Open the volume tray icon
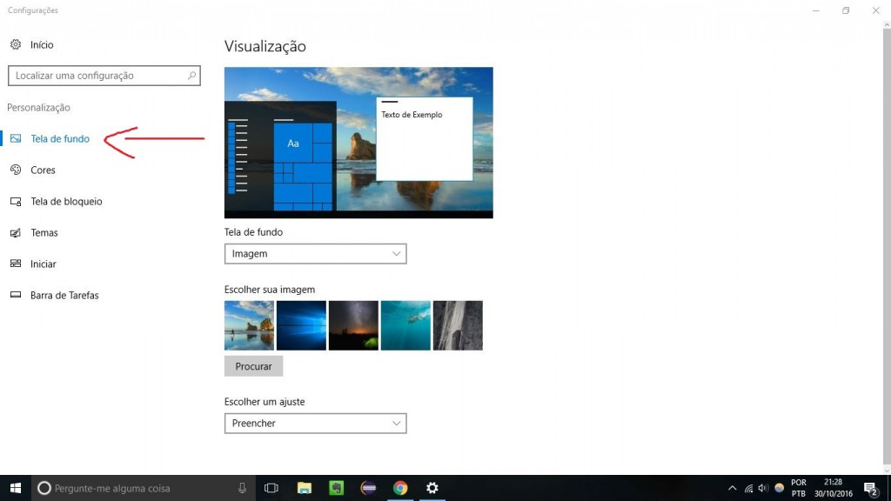 (x=763, y=488)
